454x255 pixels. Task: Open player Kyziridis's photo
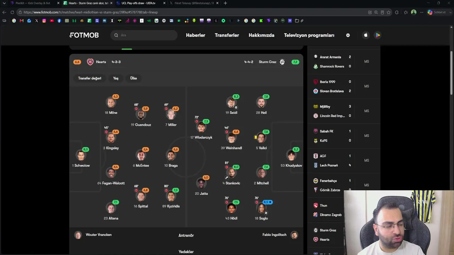click(171, 196)
